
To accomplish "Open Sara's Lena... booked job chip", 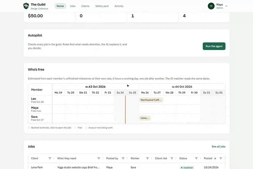I will tap(145, 118).
